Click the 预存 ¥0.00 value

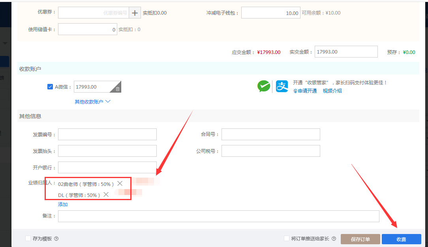pos(409,52)
